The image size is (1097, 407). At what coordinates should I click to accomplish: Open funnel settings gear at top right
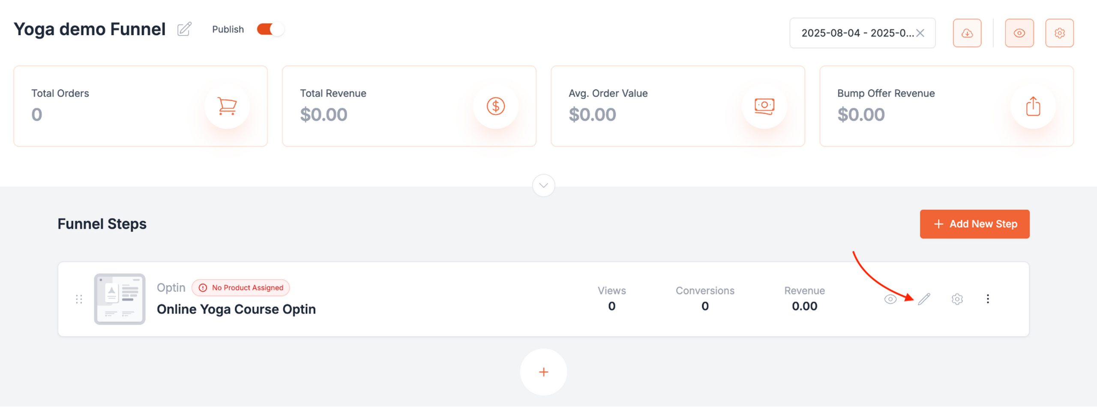click(1059, 33)
